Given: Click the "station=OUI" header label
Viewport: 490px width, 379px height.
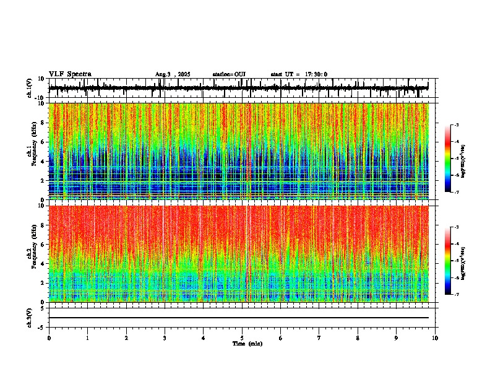Looking at the screenshot, I should pyautogui.click(x=229, y=74).
